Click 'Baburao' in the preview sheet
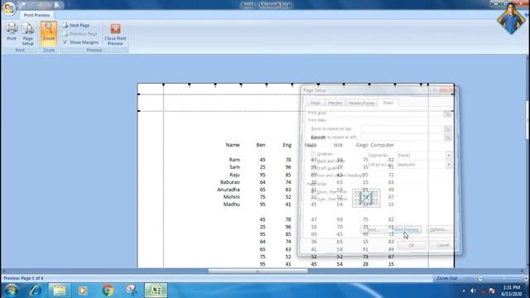 click(x=230, y=182)
